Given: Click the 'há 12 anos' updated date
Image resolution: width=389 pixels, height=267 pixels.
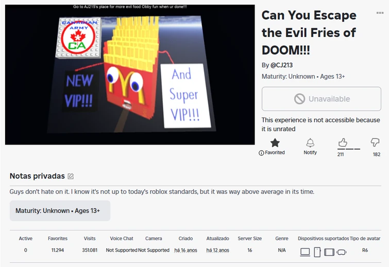Looking at the screenshot, I should (x=217, y=250).
